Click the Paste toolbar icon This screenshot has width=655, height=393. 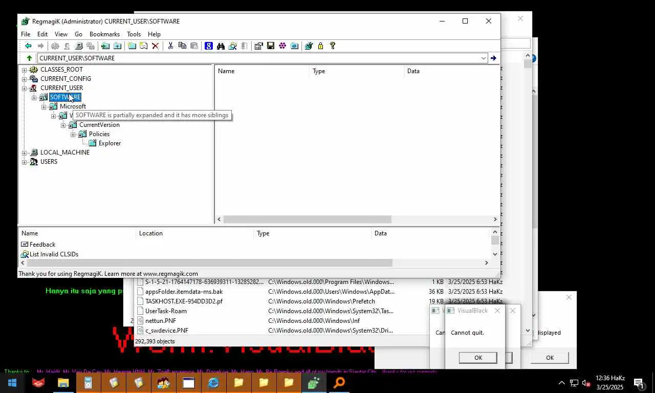(x=194, y=46)
